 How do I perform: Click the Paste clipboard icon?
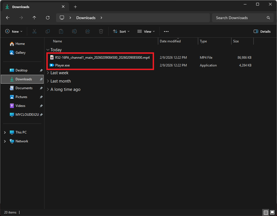(x=61, y=32)
